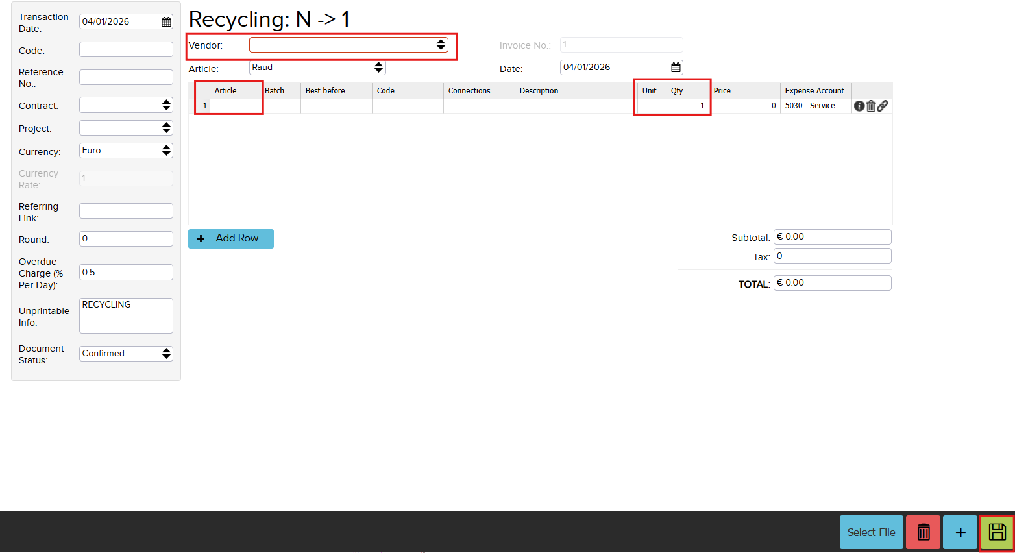Focus the Unprintable Info text area
Screen dimensions: 1015x553
(126, 315)
